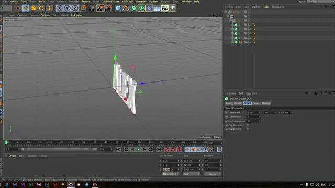Select the Scale tool
Screen dimensions: 335x188
point(33,8)
